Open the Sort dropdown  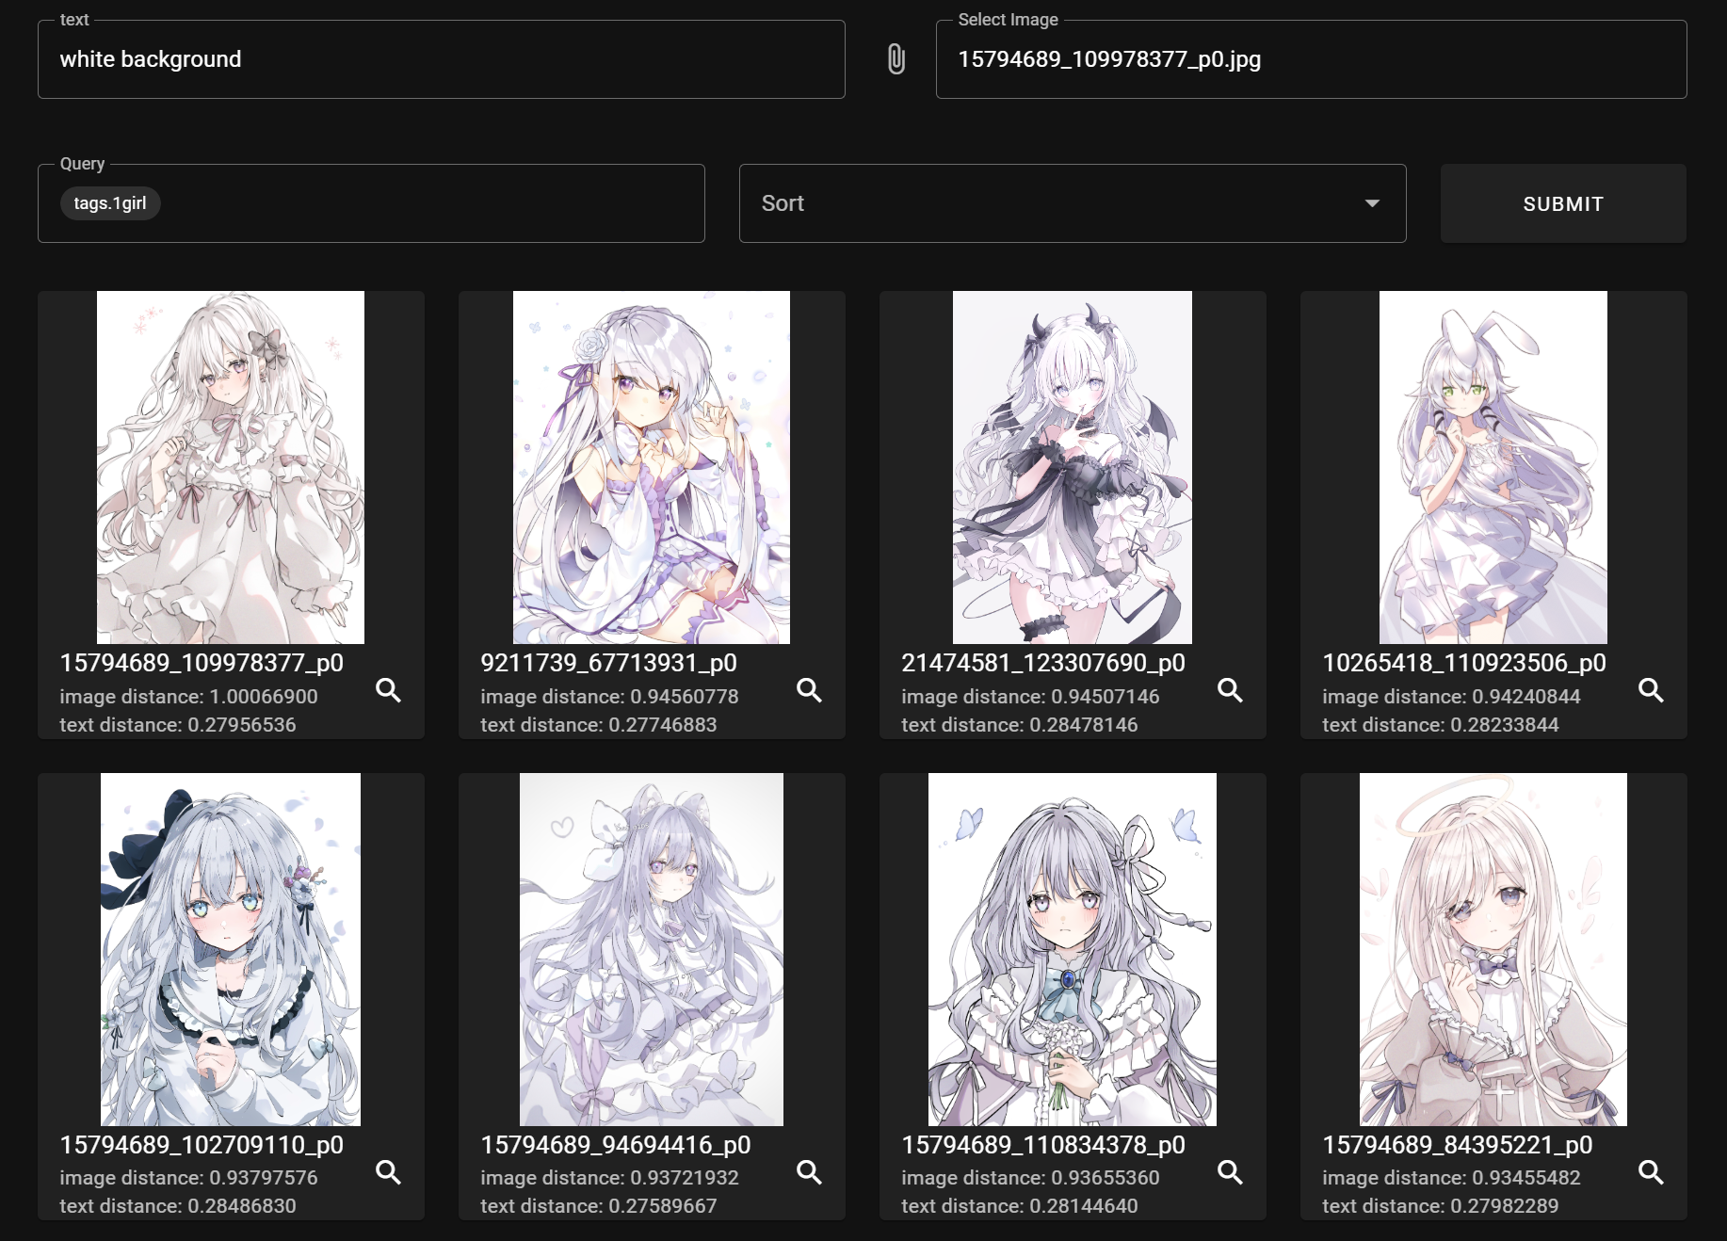(1055, 203)
